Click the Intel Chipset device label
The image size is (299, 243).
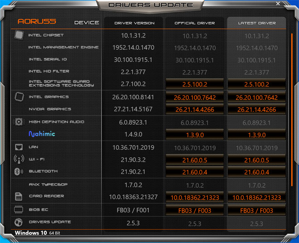tap(46, 35)
